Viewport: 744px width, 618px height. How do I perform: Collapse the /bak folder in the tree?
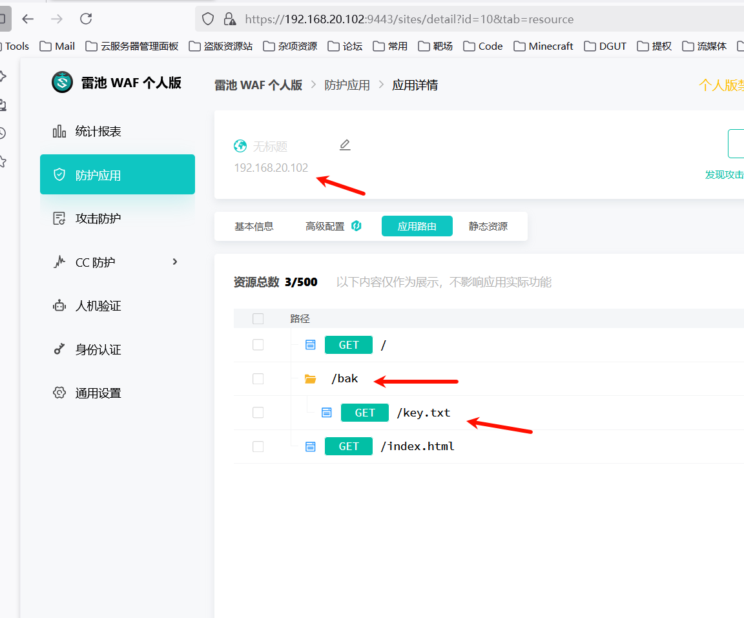[311, 379]
